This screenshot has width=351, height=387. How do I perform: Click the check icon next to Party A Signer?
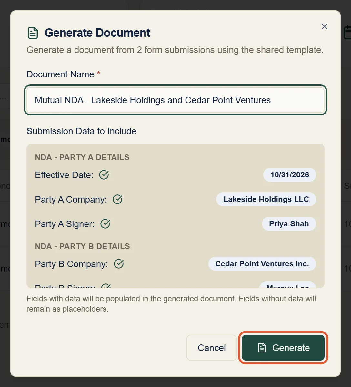pyautogui.click(x=105, y=224)
